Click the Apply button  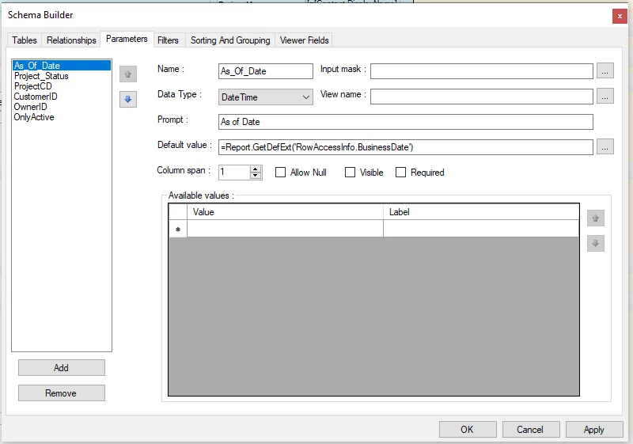click(594, 430)
